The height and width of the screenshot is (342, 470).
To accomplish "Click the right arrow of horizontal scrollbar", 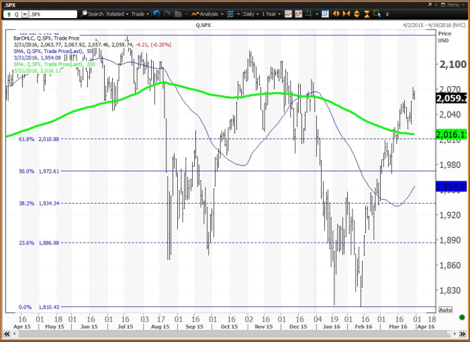I will point(455,333).
